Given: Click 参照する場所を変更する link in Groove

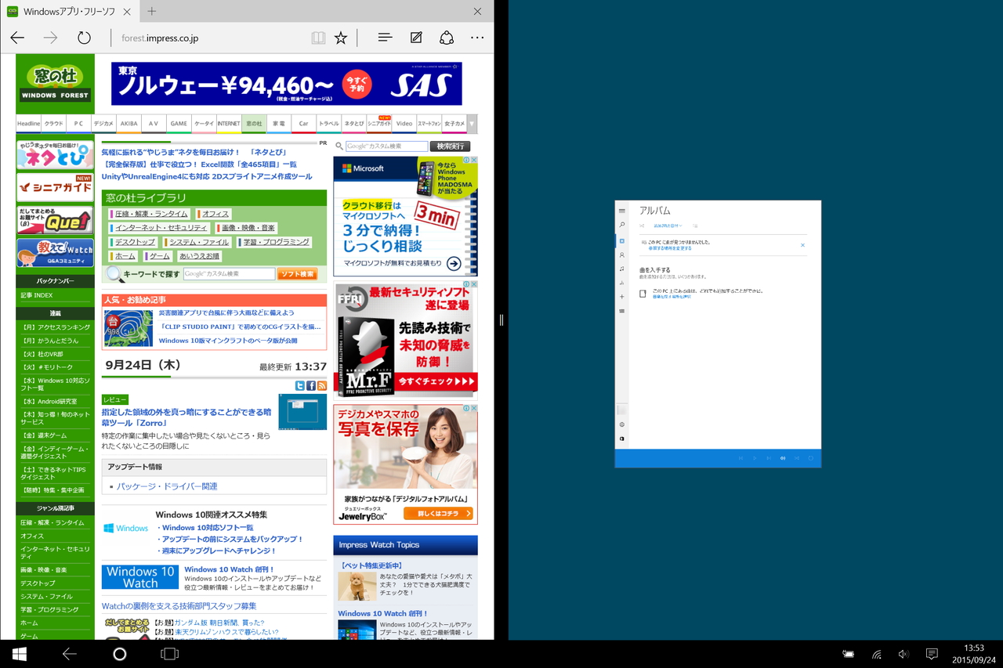Looking at the screenshot, I should tap(669, 248).
